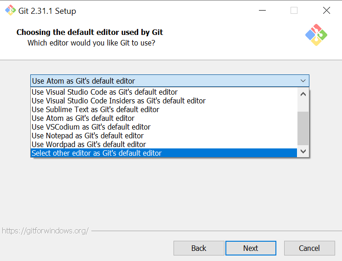
Task: Select Notepad as Git's default editor
Action: [x=88, y=136]
